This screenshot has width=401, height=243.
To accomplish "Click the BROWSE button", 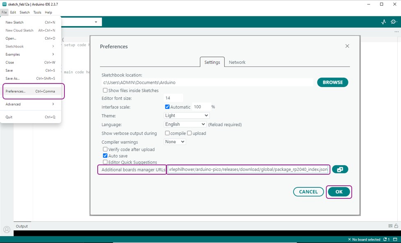I will (332, 82).
